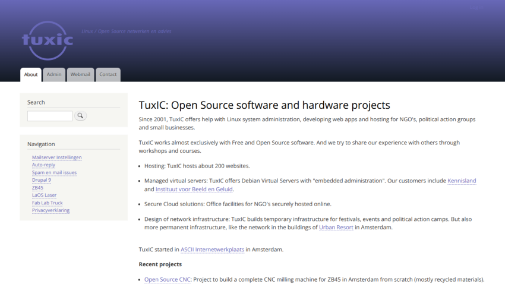Image resolution: width=505 pixels, height=284 pixels.
Task: Click the magnifying glass search button
Action: coord(80,116)
